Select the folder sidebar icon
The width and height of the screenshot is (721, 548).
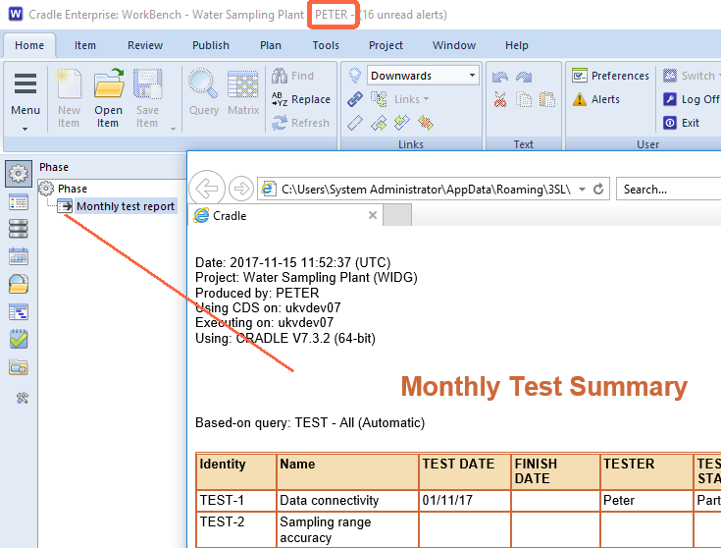(x=19, y=367)
